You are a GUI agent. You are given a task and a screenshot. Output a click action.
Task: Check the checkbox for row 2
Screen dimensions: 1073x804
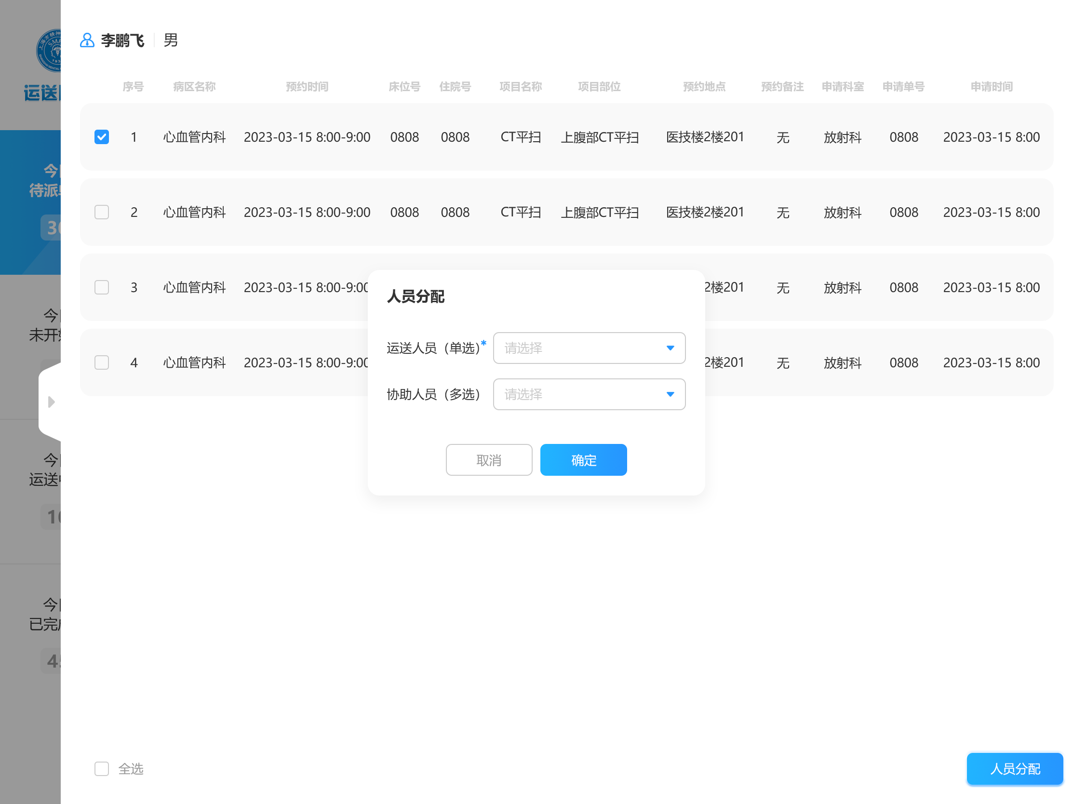[x=101, y=213]
